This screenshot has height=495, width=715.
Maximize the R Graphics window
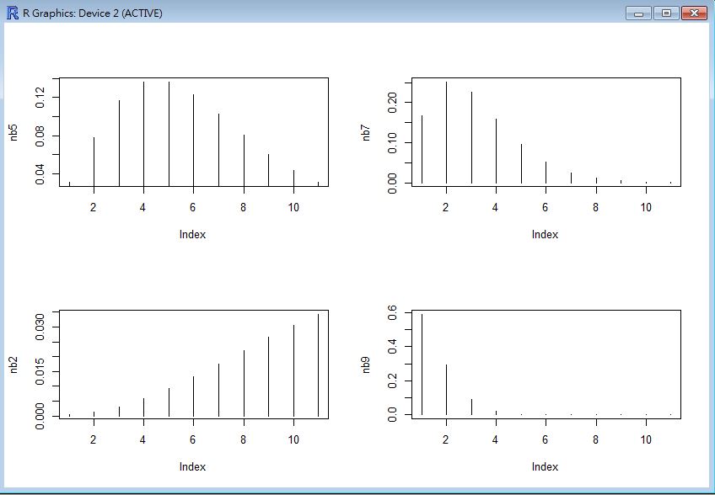coord(665,13)
